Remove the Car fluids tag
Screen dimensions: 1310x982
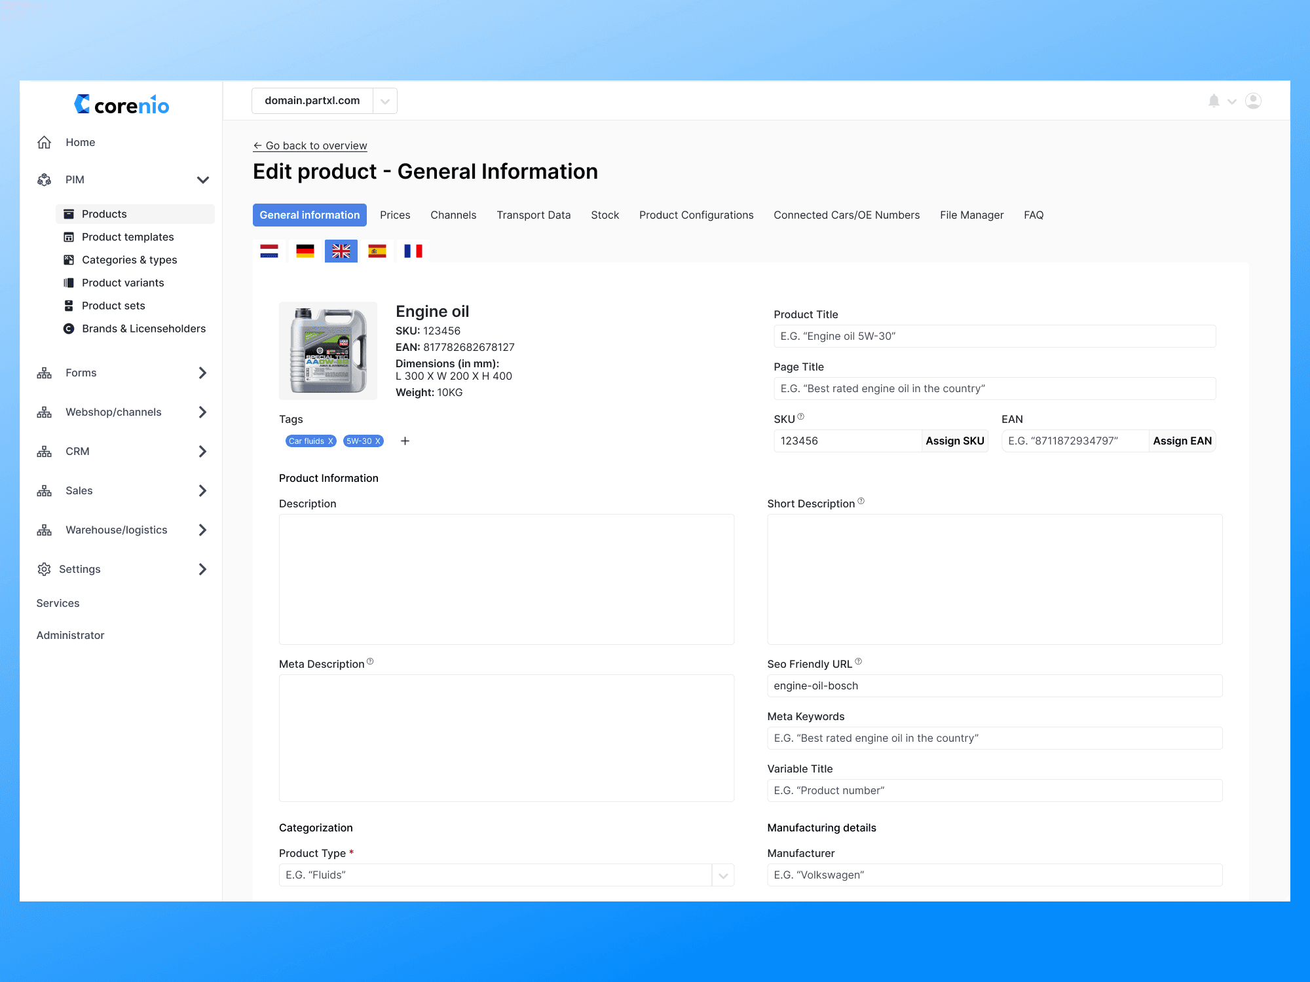pyautogui.click(x=331, y=441)
